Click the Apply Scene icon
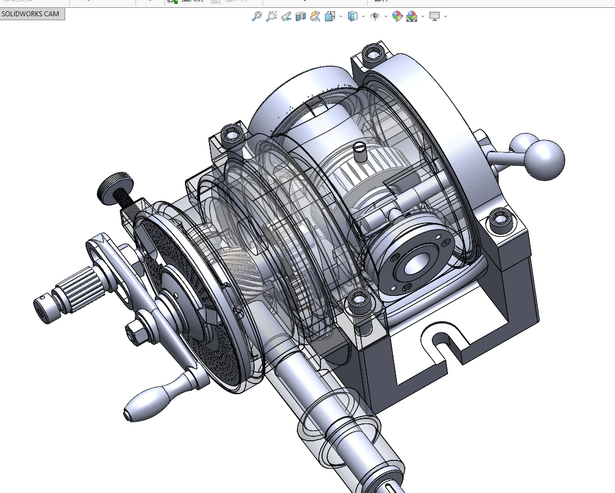The height and width of the screenshot is (493, 615). click(x=412, y=16)
